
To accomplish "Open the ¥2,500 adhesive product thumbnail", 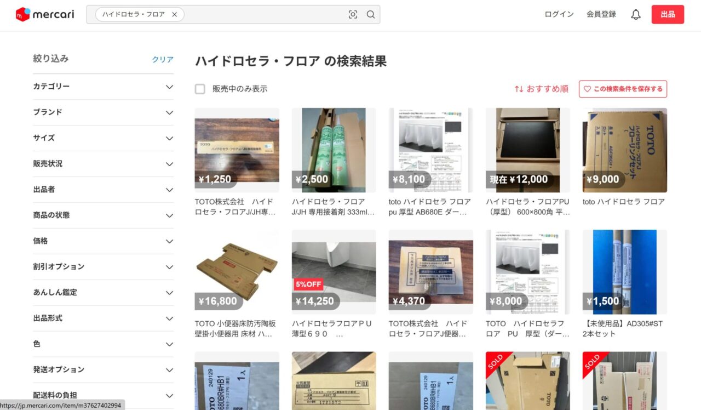I will coord(334,150).
